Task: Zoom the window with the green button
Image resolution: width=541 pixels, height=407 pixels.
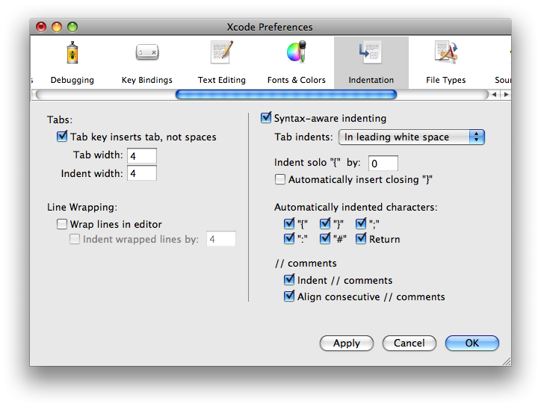Action: (72, 27)
